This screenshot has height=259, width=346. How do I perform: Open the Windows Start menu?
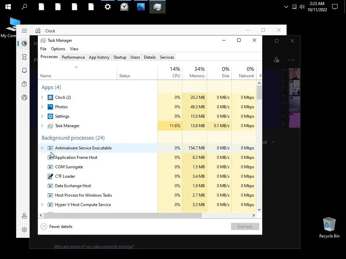8,7
